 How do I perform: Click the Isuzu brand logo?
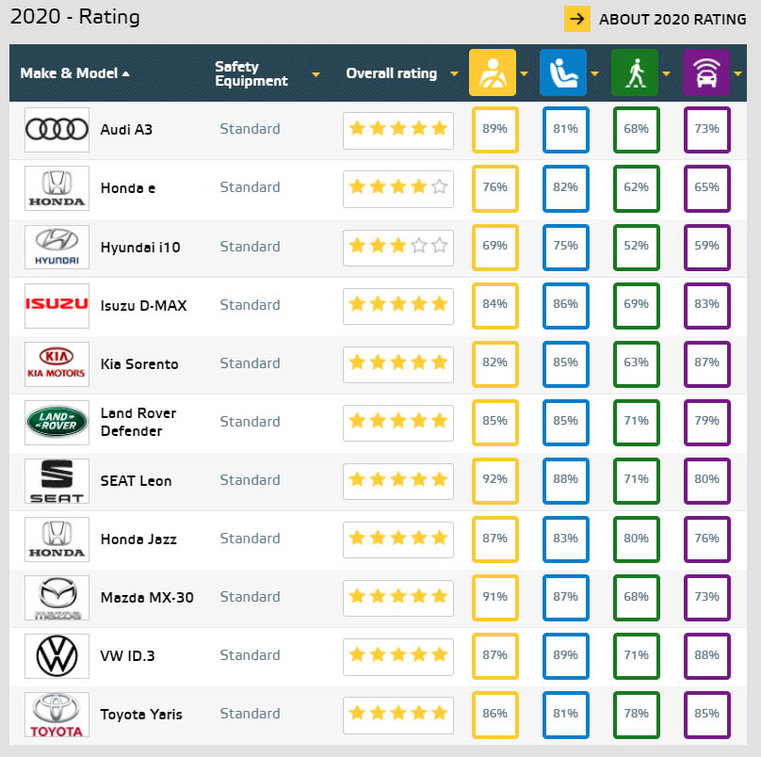[x=57, y=305]
